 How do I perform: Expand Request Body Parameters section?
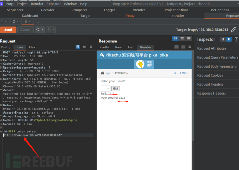coord(217,66)
